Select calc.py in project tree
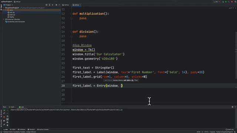This screenshot has height=133, width=237. point(11,12)
